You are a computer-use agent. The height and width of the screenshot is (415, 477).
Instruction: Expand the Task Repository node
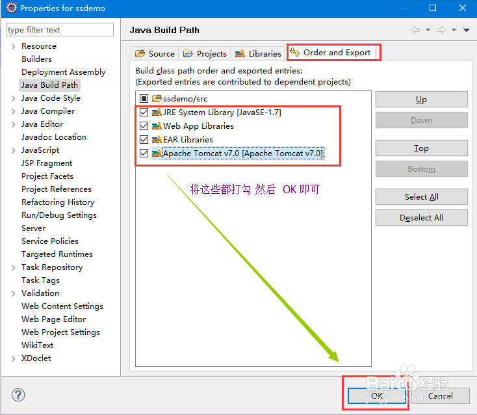(x=13, y=267)
